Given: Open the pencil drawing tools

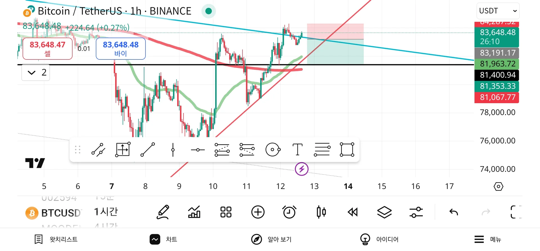Looking at the screenshot, I should [x=163, y=212].
